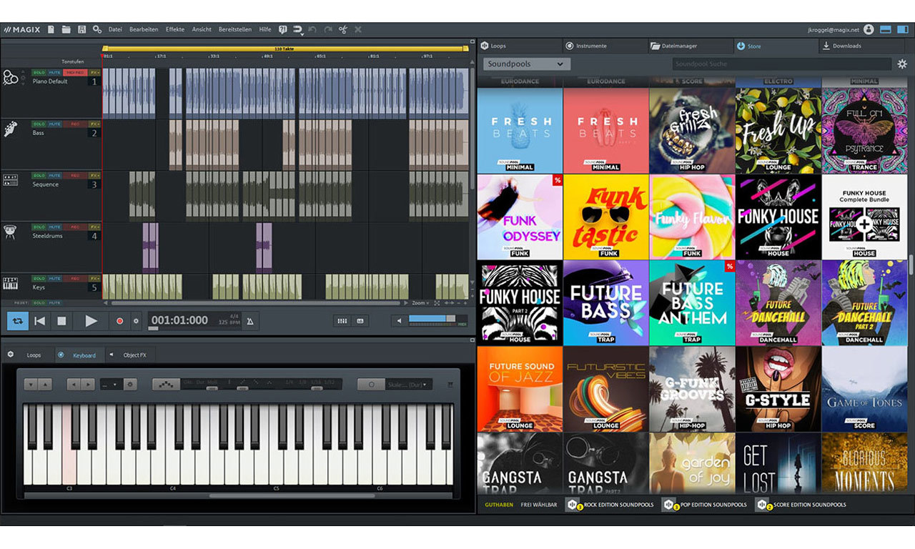Click the undo arrow icon

click(x=312, y=29)
